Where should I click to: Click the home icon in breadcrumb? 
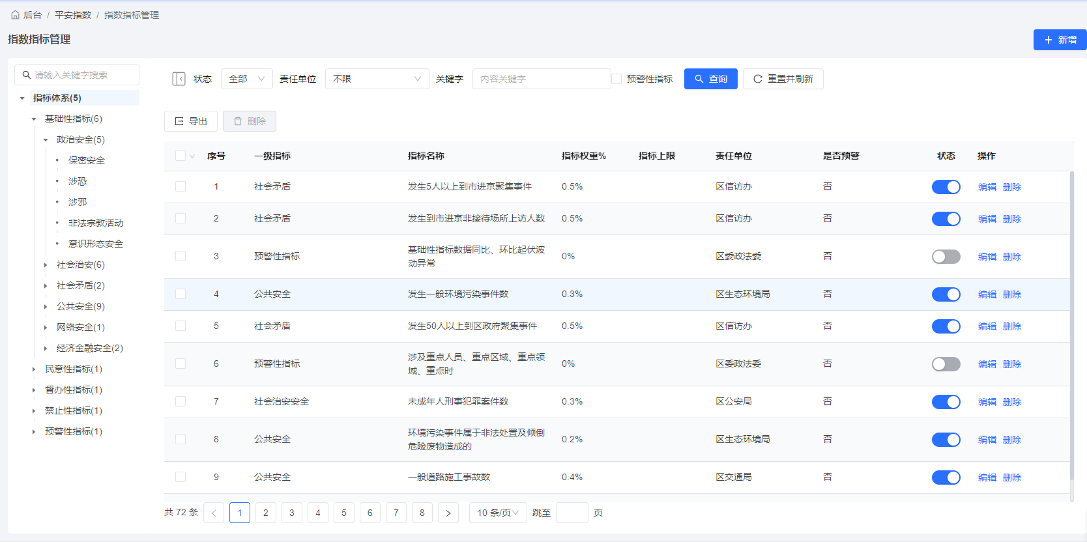15,15
